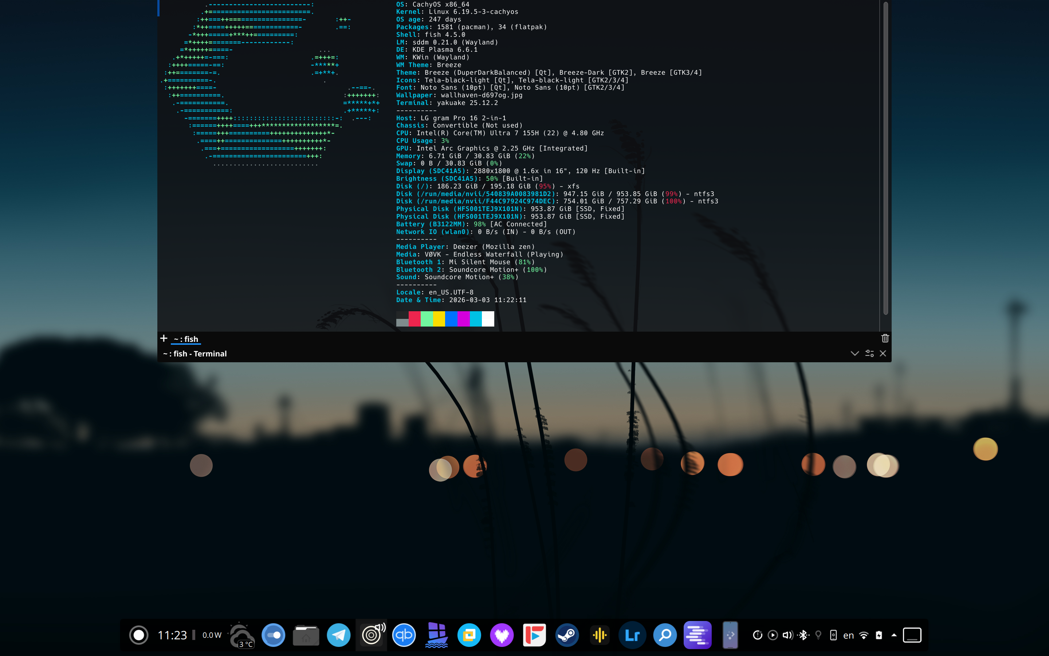Open Yakuake configuration menu sliders icon

[869, 353]
